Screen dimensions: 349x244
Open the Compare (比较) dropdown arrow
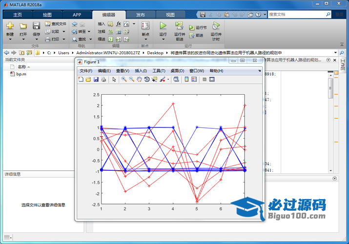tap(64, 32)
